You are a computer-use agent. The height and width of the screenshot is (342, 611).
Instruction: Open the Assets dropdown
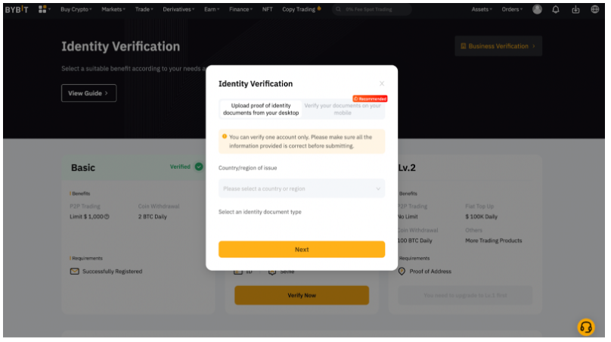coord(482,9)
